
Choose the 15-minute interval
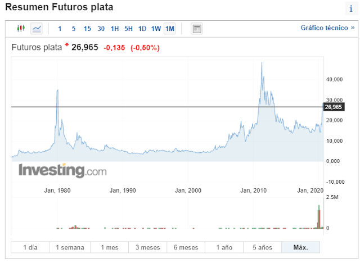(87, 29)
